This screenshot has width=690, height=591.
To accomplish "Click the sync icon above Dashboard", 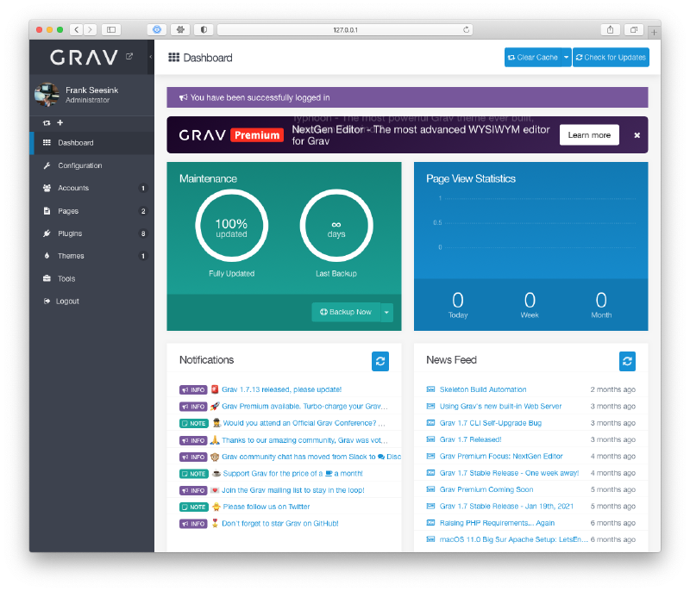I will [46, 122].
